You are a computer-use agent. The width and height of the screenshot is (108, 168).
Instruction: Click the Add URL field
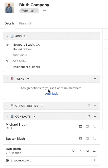20,61
